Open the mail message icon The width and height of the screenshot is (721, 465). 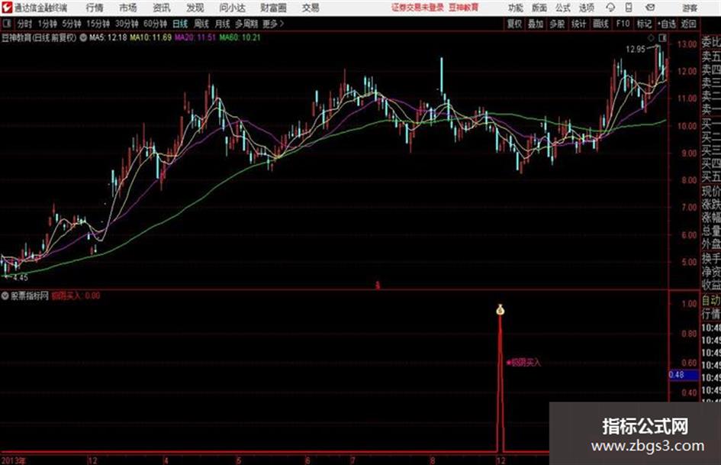[x=650, y=8]
